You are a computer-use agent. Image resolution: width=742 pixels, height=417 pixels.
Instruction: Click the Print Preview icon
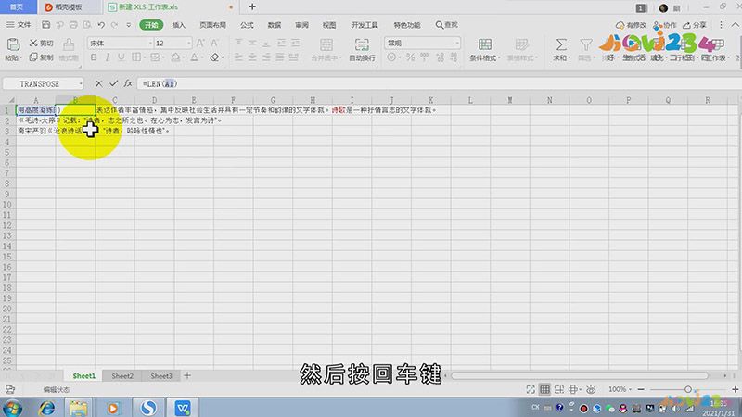[87, 25]
